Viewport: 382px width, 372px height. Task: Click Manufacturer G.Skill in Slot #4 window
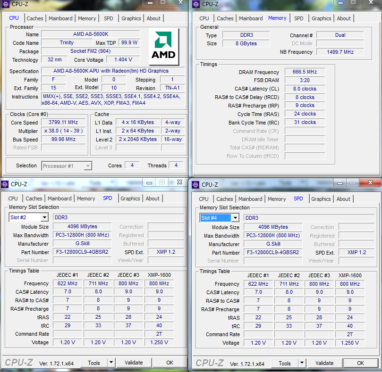point(273,244)
